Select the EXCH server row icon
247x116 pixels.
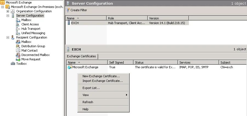[x=69, y=23]
